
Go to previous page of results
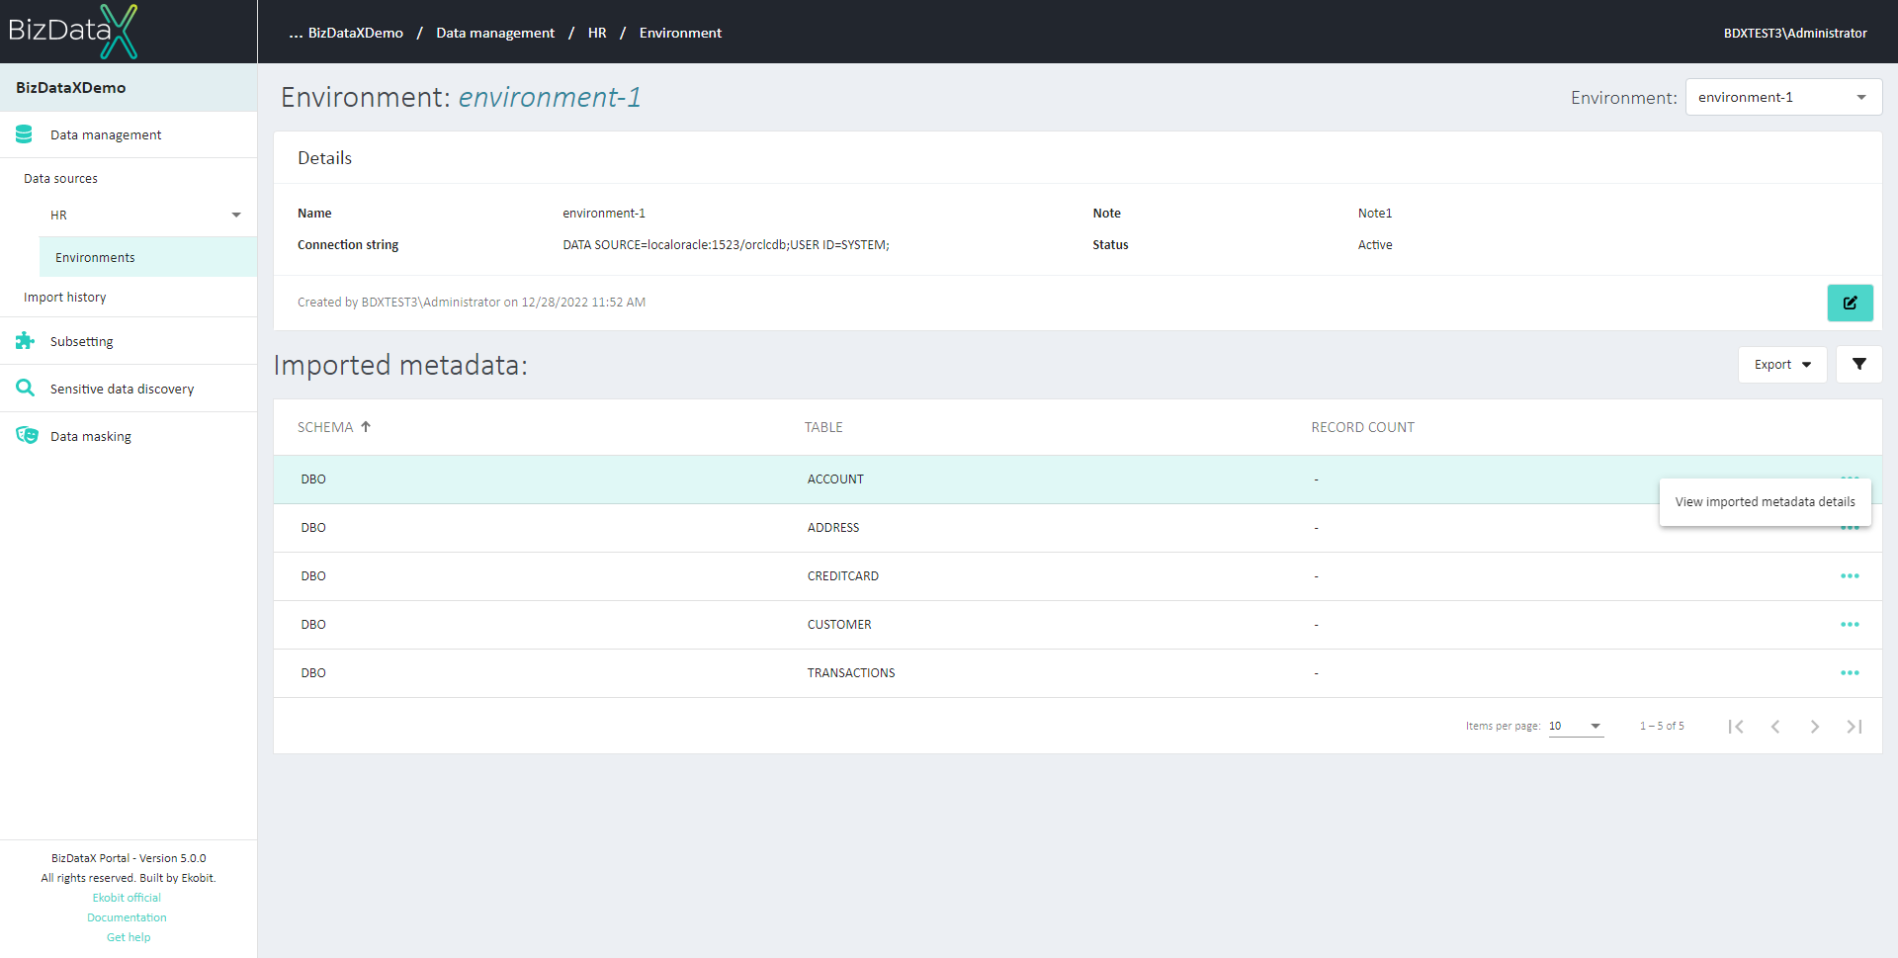1775,727
